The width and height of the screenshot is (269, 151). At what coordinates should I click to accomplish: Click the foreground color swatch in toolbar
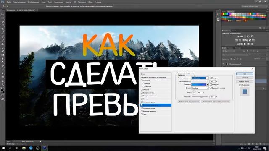click(x=2, y=90)
